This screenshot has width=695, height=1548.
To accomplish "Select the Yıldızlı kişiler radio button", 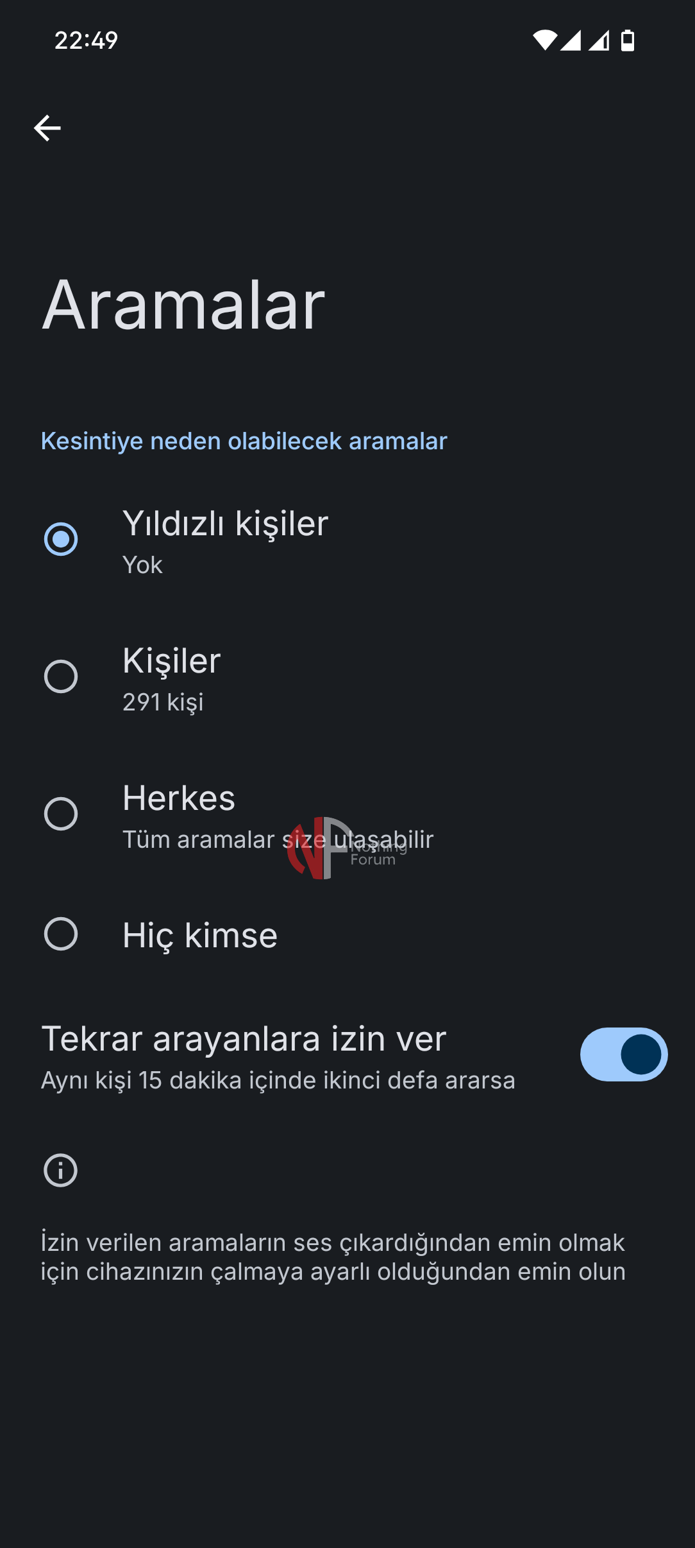I will pyautogui.click(x=61, y=539).
